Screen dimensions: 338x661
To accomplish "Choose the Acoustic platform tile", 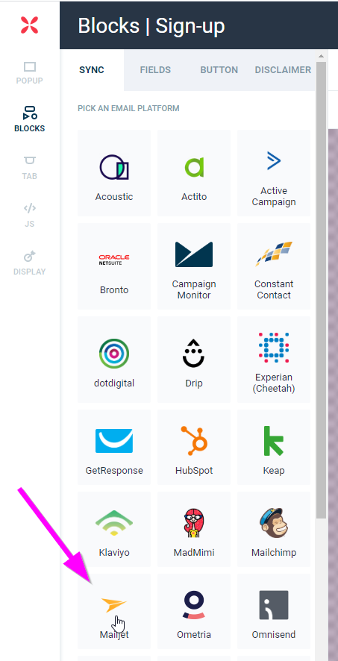I will pos(114,173).
